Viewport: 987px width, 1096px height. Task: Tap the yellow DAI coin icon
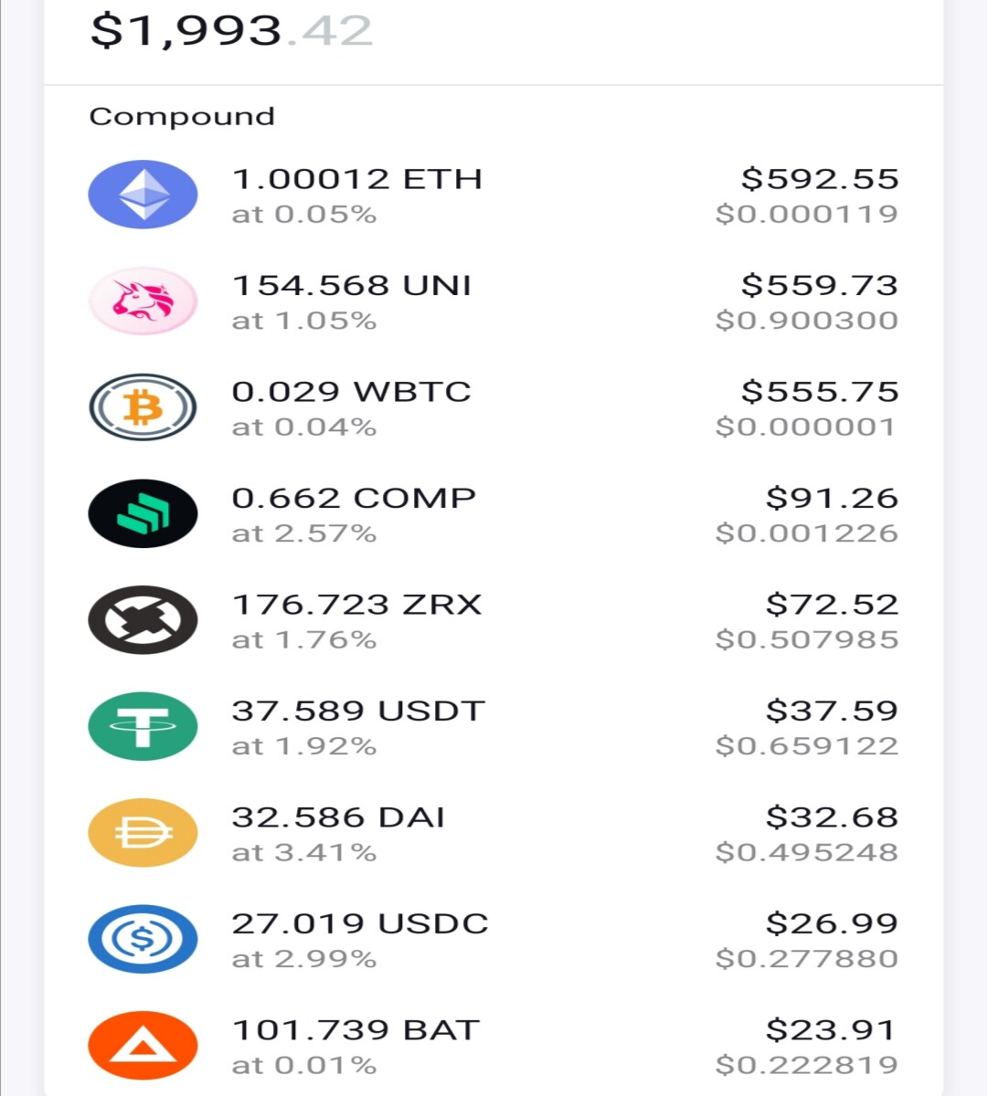[143, 833]
